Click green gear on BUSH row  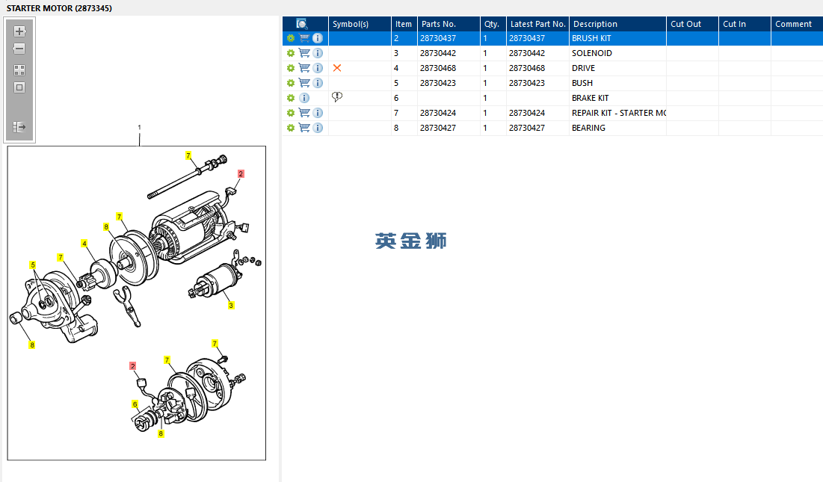click(290, 83)
